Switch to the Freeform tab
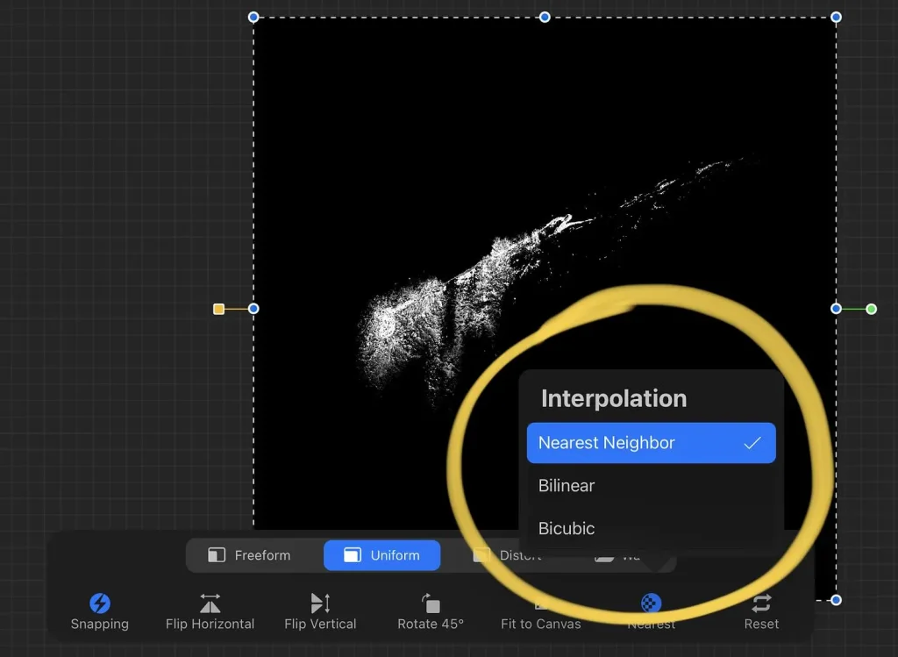This screenshot has width=898, height=657. (x=252, y=554)
